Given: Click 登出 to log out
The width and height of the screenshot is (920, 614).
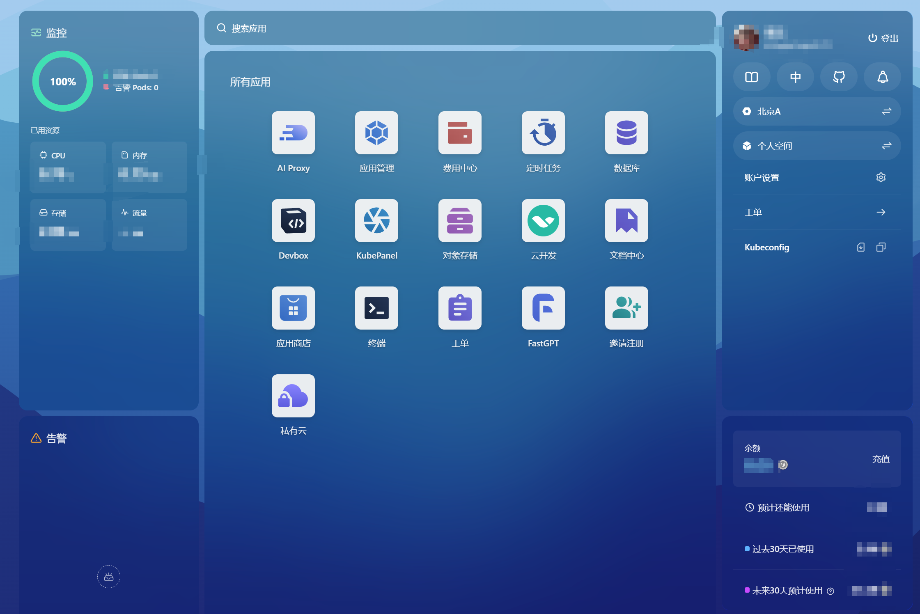Looking at the screenshot, I should (883, 38).
